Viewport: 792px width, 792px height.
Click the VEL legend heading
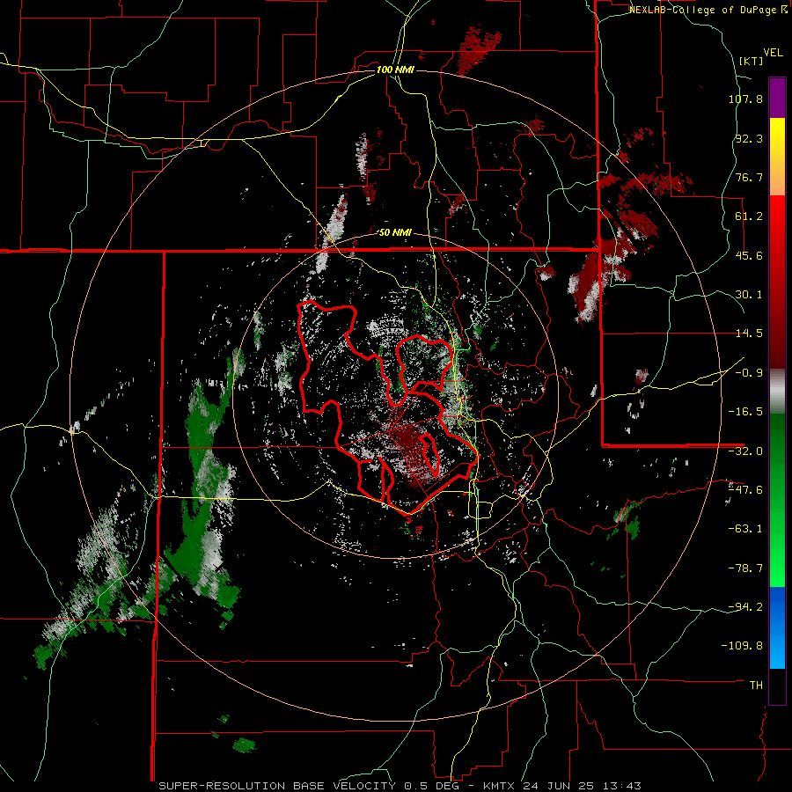pos(773,53)
